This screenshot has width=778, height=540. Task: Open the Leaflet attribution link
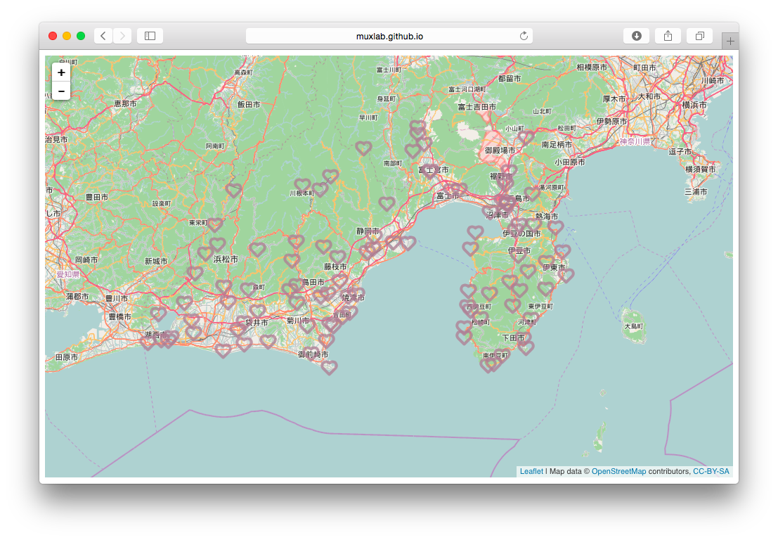531,471
